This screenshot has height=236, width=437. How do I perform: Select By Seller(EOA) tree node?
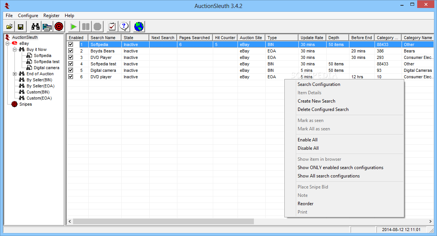[x=40, y=86]
